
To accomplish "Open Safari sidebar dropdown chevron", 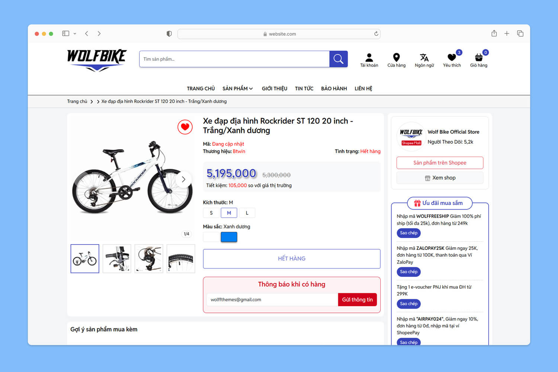I will [x=75, y=33].
